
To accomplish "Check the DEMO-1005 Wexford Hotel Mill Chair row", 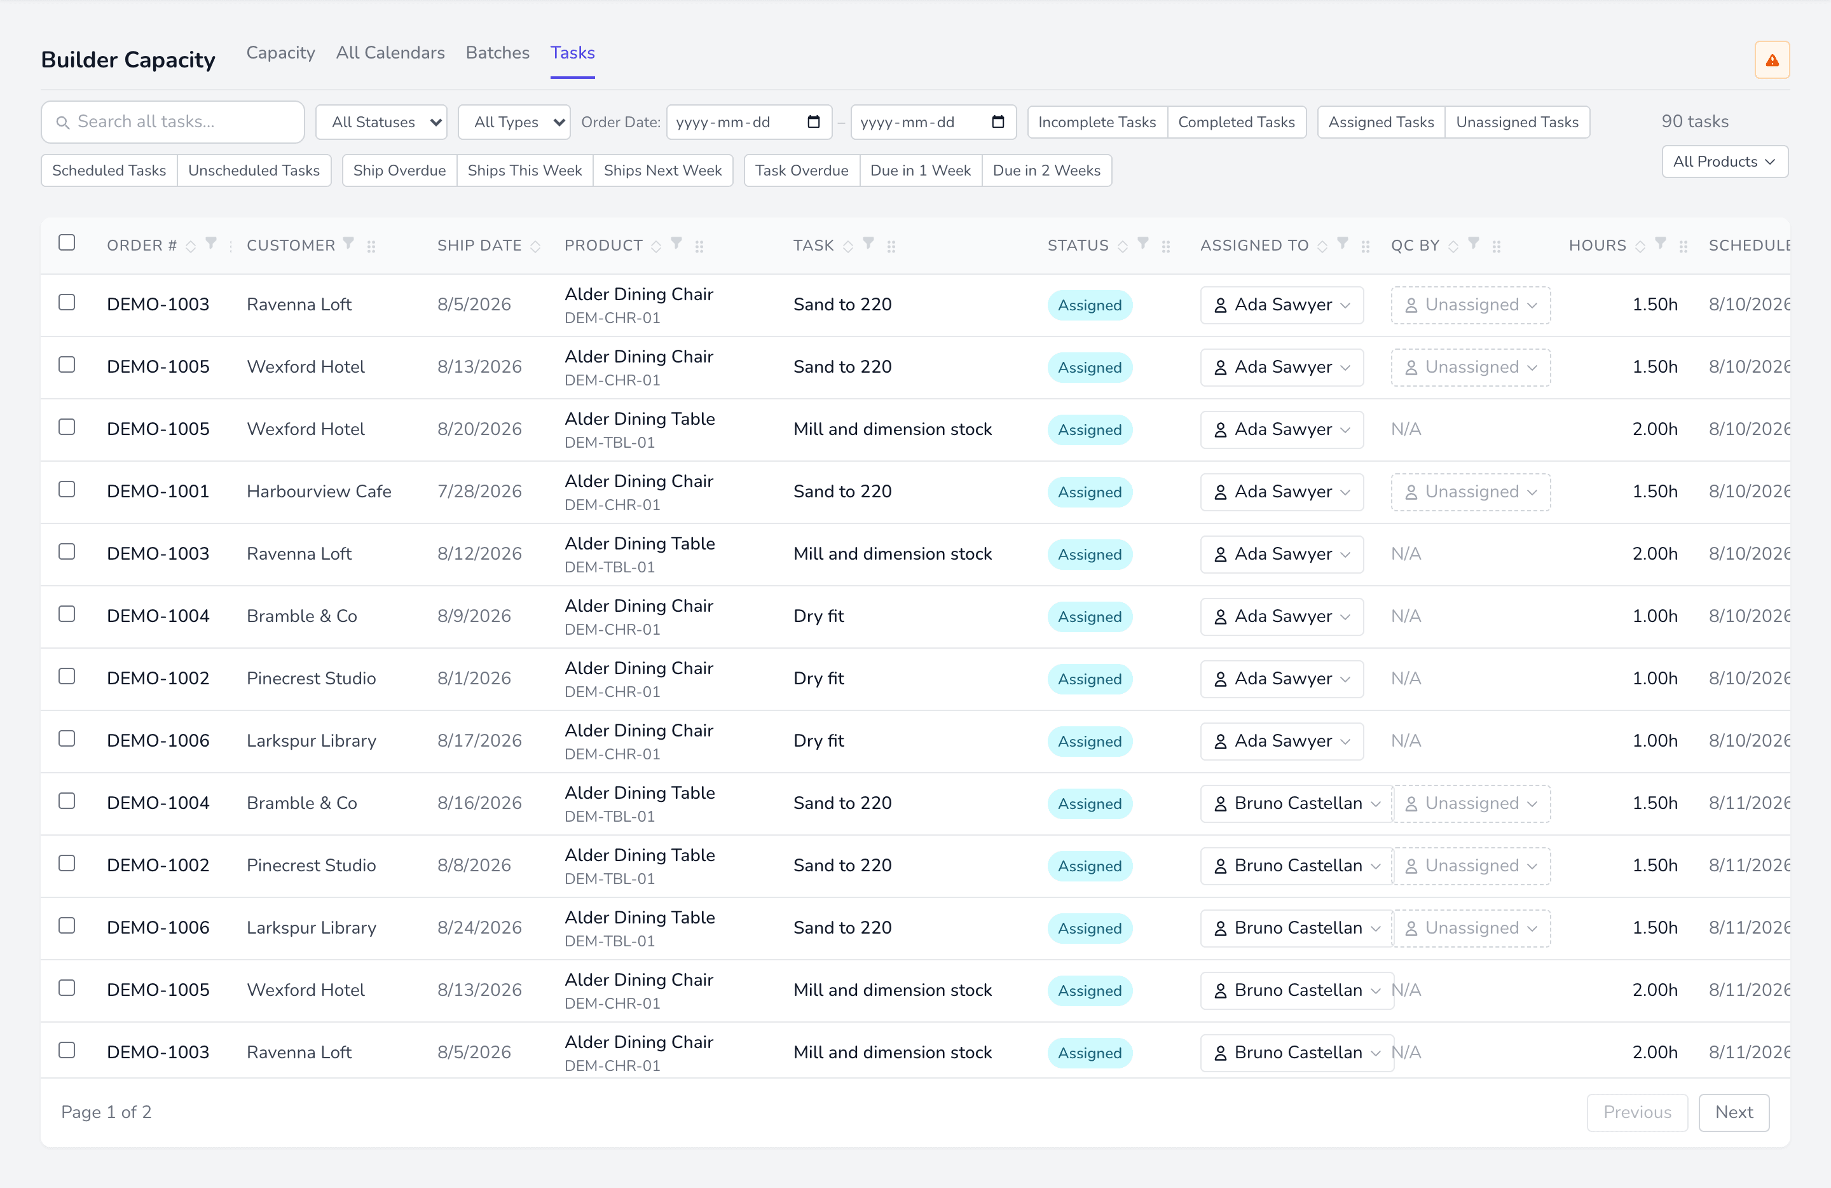I will click(67, 988).
